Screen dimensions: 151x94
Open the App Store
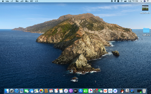(x=80, y=91)
